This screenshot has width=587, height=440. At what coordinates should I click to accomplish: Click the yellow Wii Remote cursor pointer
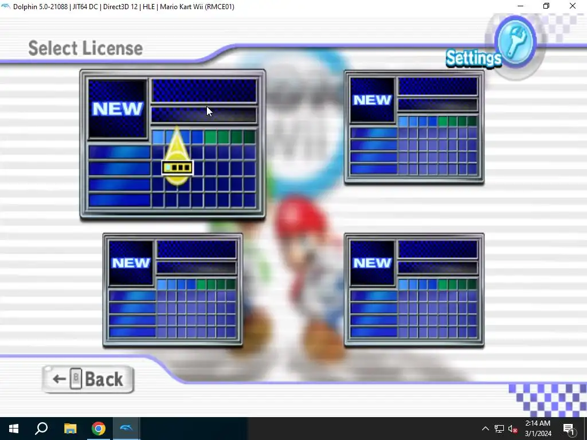(178, 156)
